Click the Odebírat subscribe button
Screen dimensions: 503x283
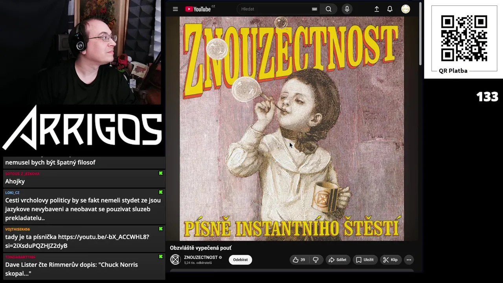click(x=240, y=260)
